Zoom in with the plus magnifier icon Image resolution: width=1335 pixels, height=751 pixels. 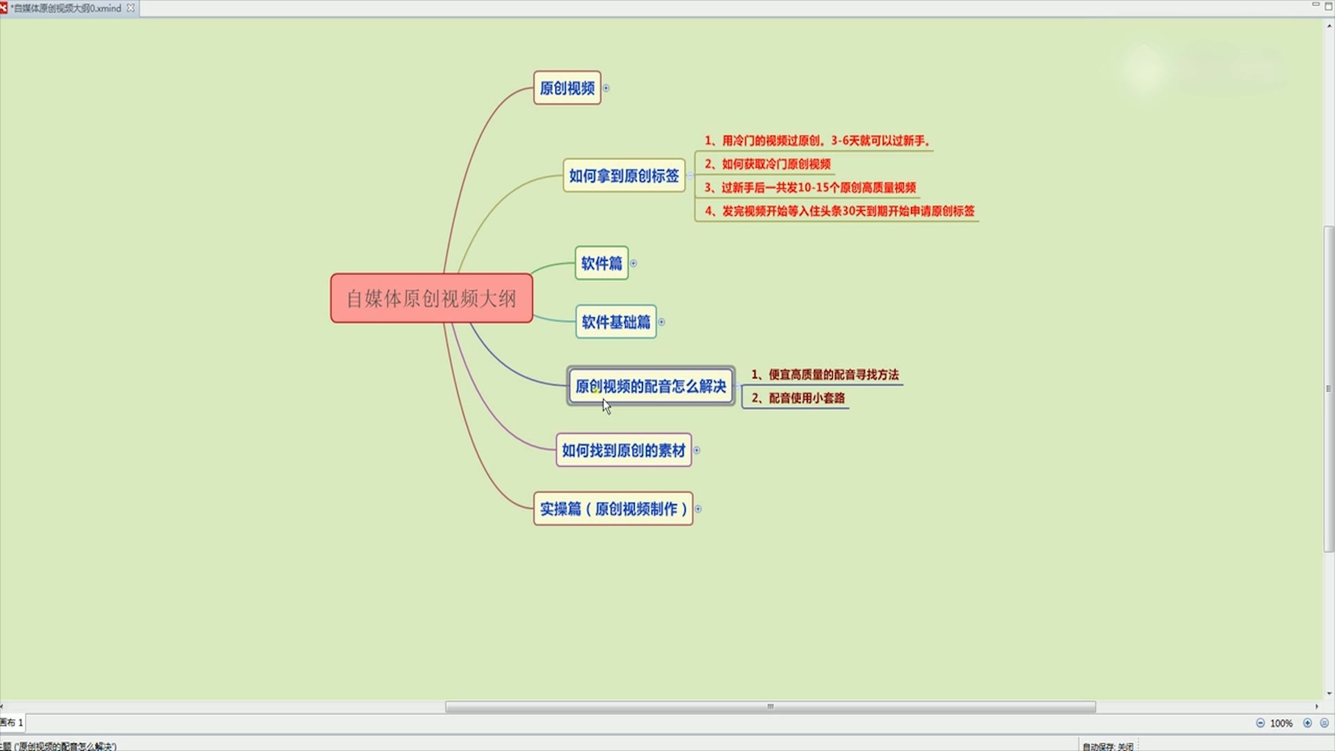click(1307, 723)
